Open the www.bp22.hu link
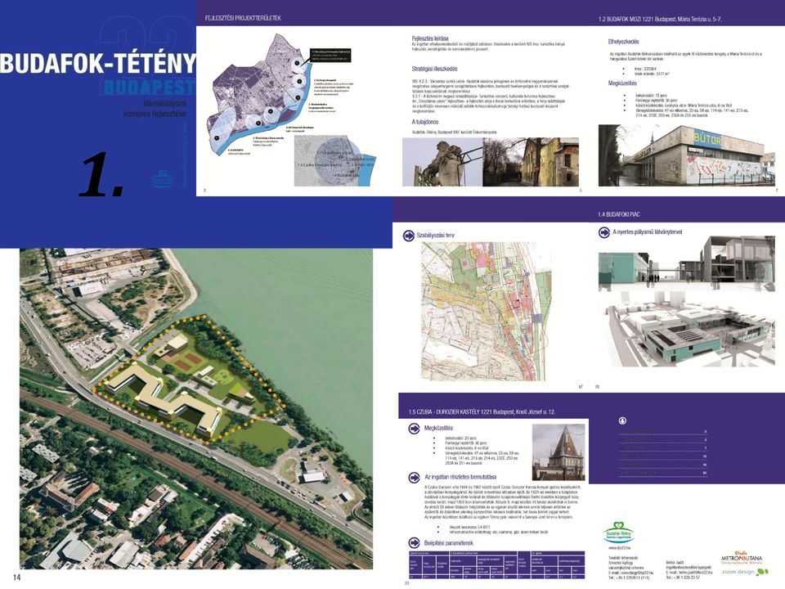Image resolution: width=785 pixels, height=589 pixels. pyautogui.click(x=619, y=548)
